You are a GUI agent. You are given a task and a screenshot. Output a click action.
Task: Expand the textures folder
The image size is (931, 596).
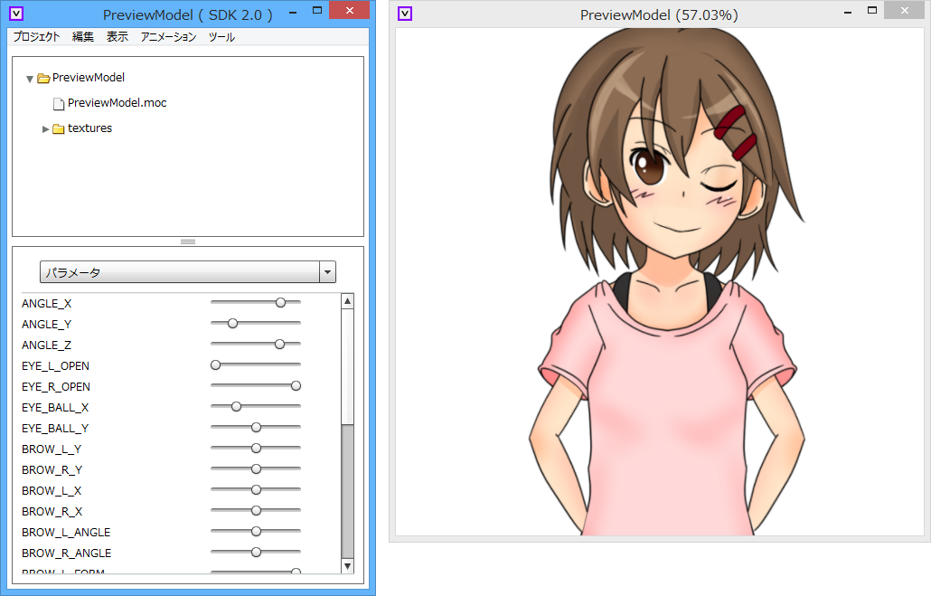(45, 128)
